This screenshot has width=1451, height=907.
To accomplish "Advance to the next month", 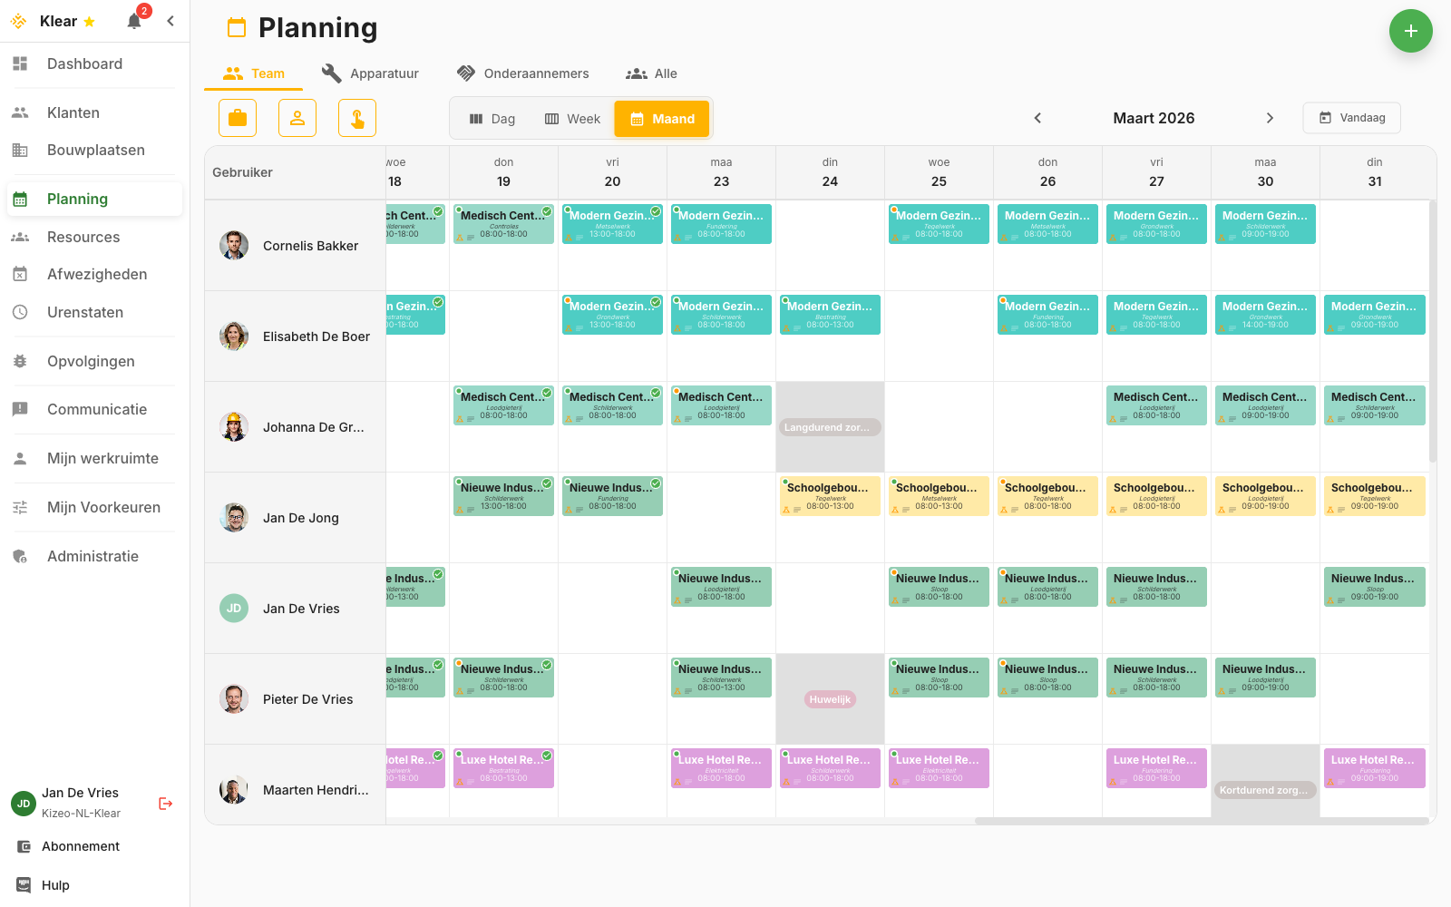I will tap(1270, 118).
